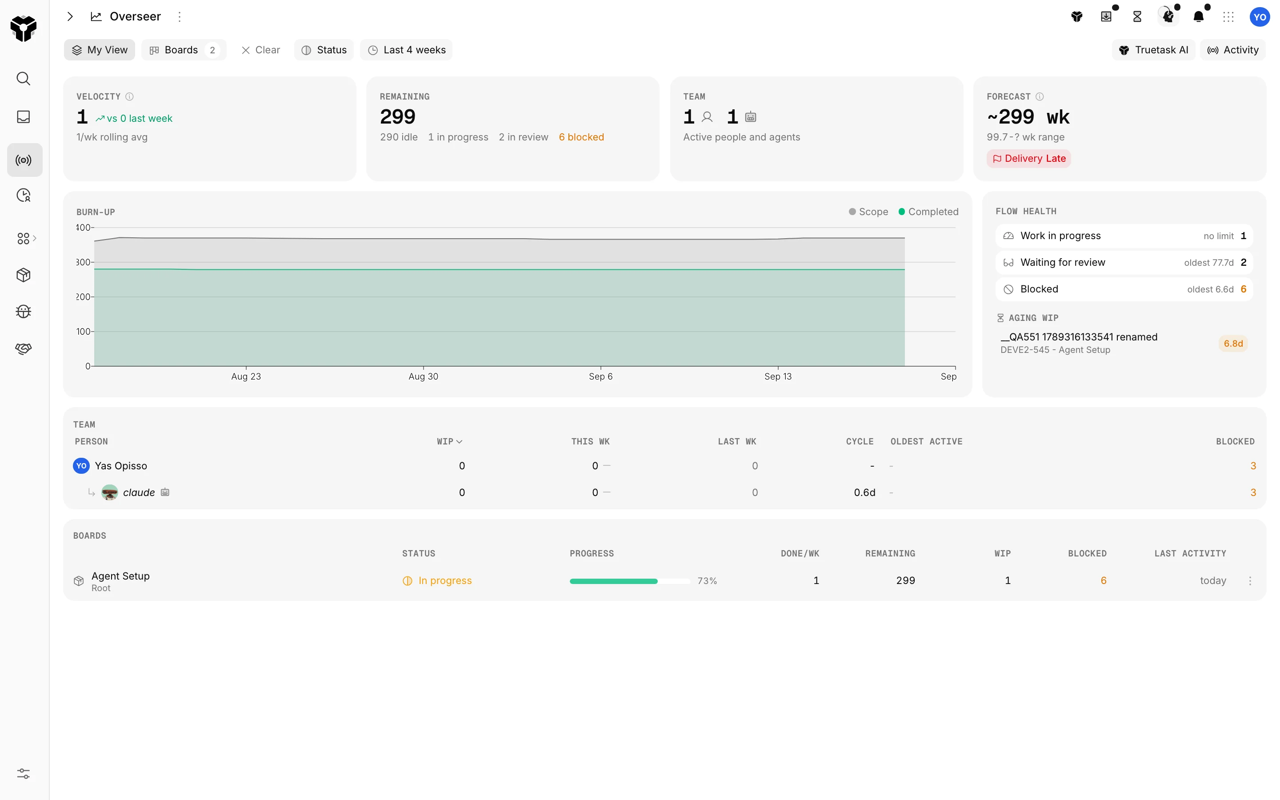Click the Delivery Late badge
Image resolution: width=1280 pixels, height=800 pixels.
point(1029,158)
